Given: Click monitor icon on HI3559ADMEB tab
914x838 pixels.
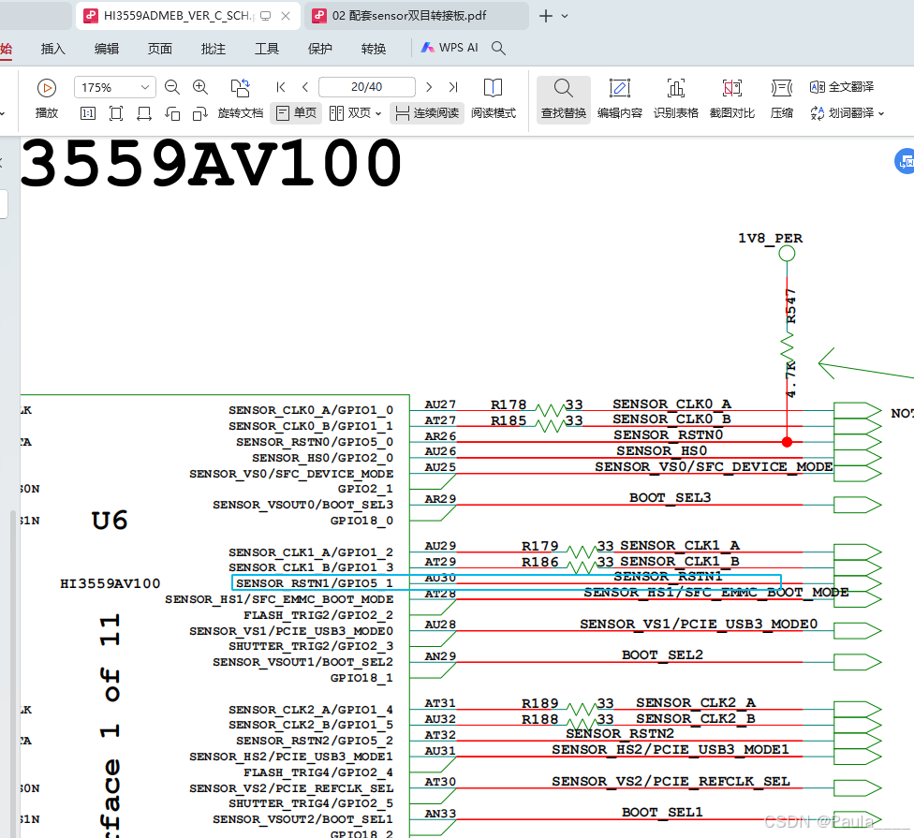Looking at the screenshot, I should [x=265, y=16].
